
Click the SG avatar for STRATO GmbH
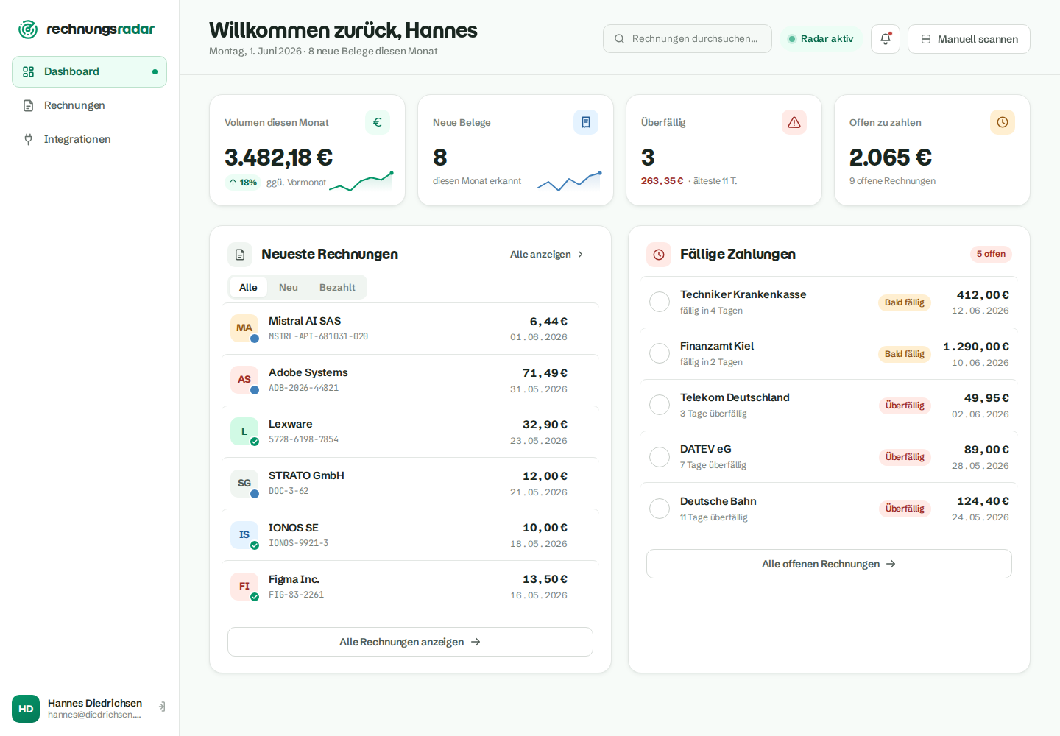click(x=244, y=484)
